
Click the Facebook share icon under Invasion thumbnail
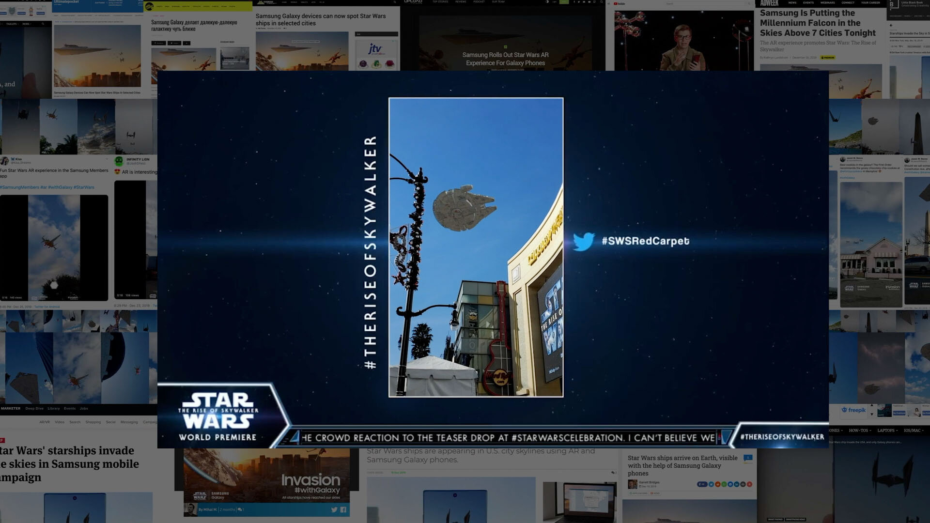[343, 509]
